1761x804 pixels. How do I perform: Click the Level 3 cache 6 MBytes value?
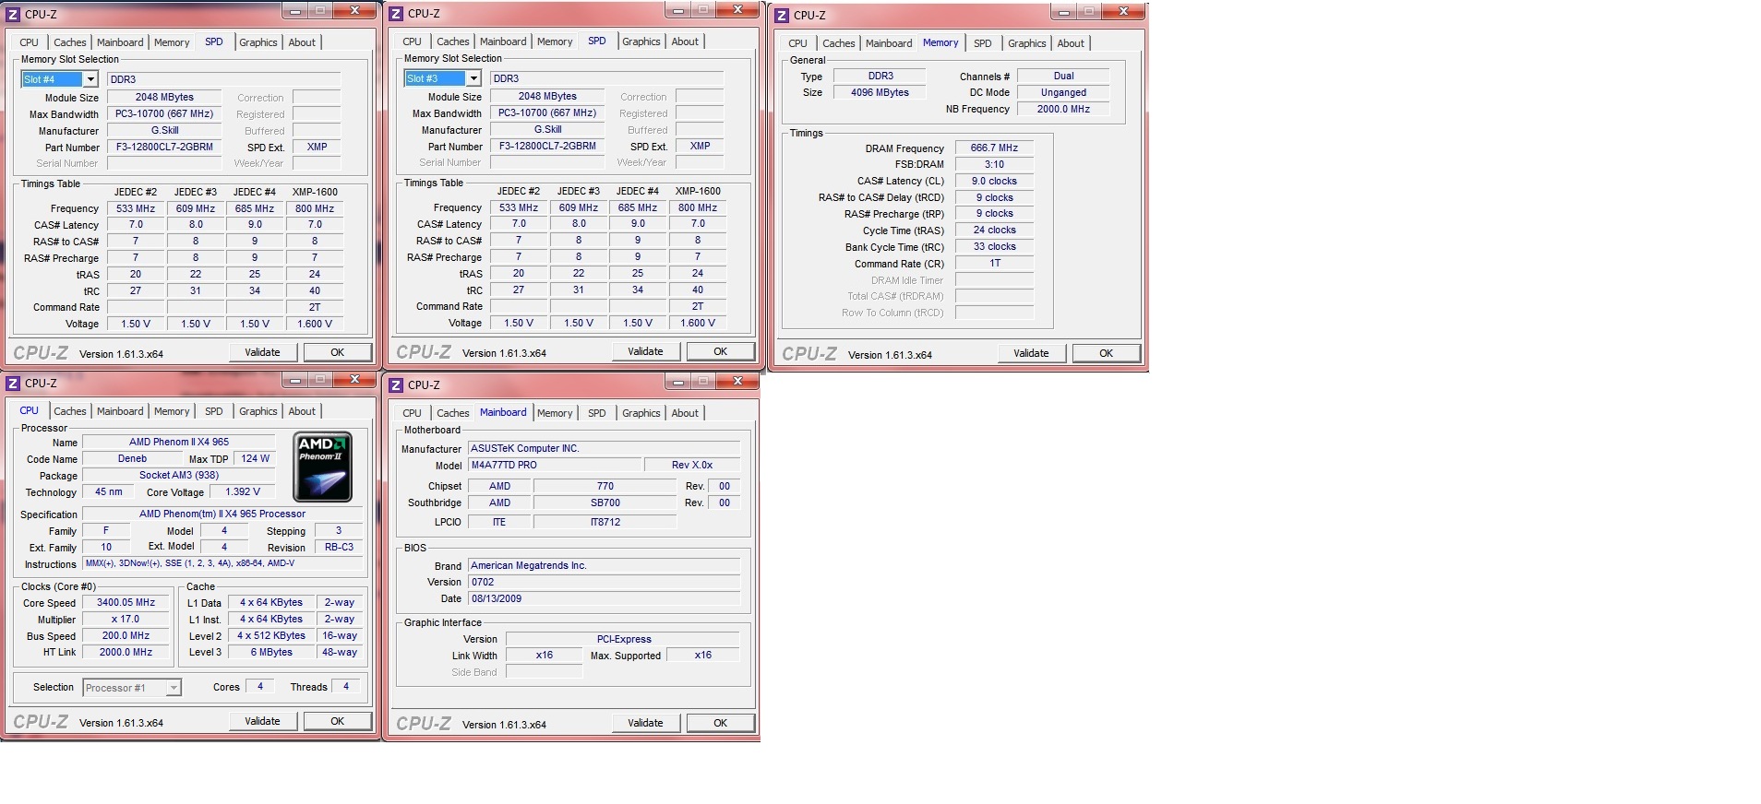coord(272,652)
